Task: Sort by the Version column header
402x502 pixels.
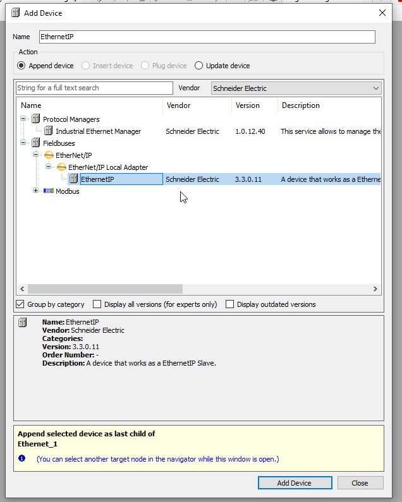Action: (255, 105)
